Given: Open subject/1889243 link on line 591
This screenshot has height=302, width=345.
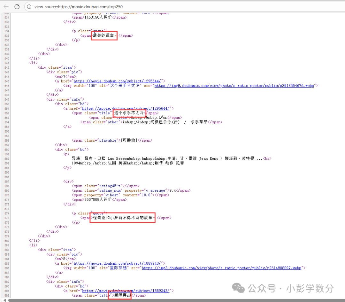Looking at the screenshot, I should [126, 290].
